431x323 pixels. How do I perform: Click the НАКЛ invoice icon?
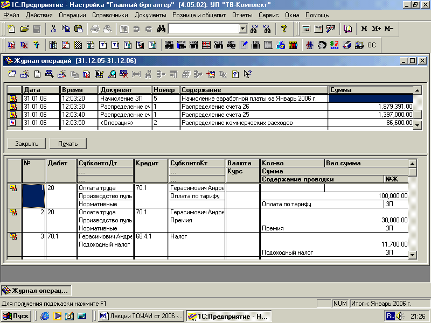point(194,45)
